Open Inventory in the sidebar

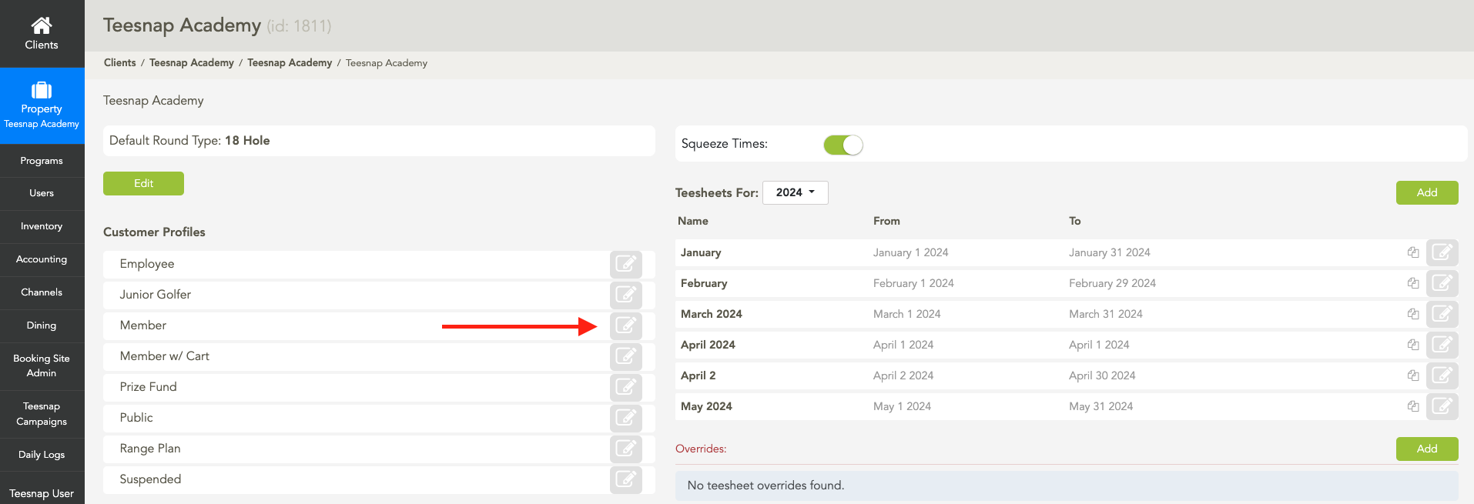click(42, 226)
